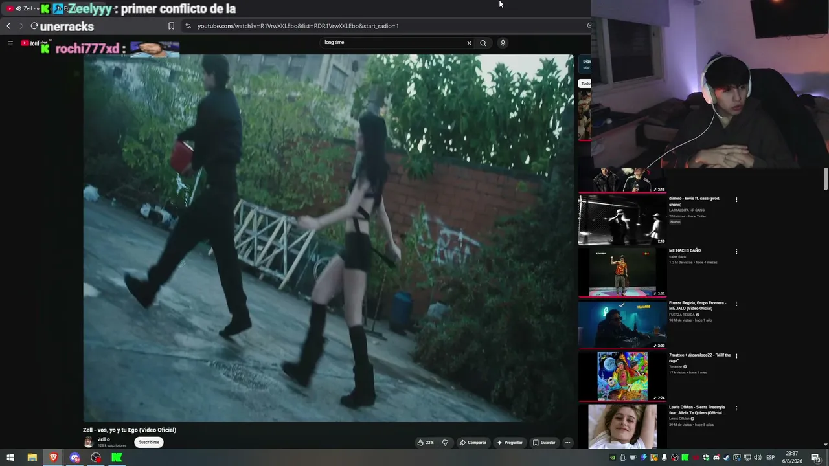Image resolution: width=829 pixels, height=466 pixels.
Task: Open the Zell channel name link
Action: point(102,439)
